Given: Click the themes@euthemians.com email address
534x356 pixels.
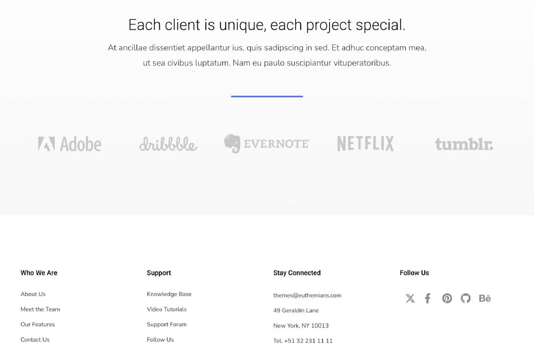Looking at the screenshot, I should coord(307,295).
